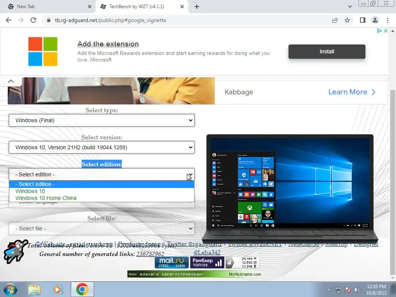Image resolution: width=396 pixels, height=297 pixels.
Task: Launch Windows Media Player from taskbar
Action: (x=58, y=289)
